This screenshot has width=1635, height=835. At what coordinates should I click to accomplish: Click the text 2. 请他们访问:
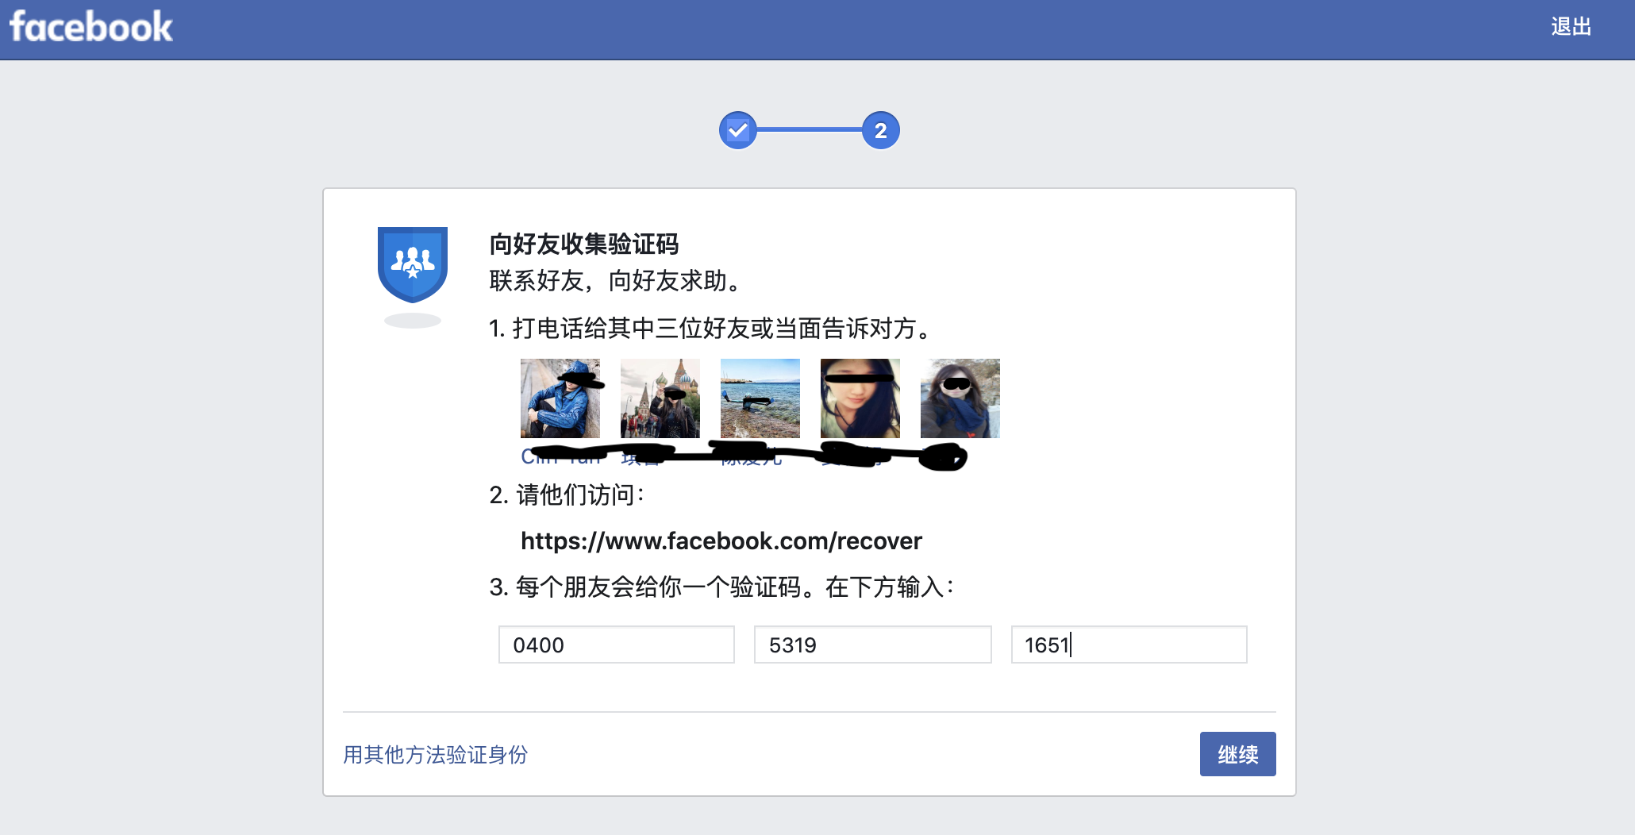tap(567, 494)
